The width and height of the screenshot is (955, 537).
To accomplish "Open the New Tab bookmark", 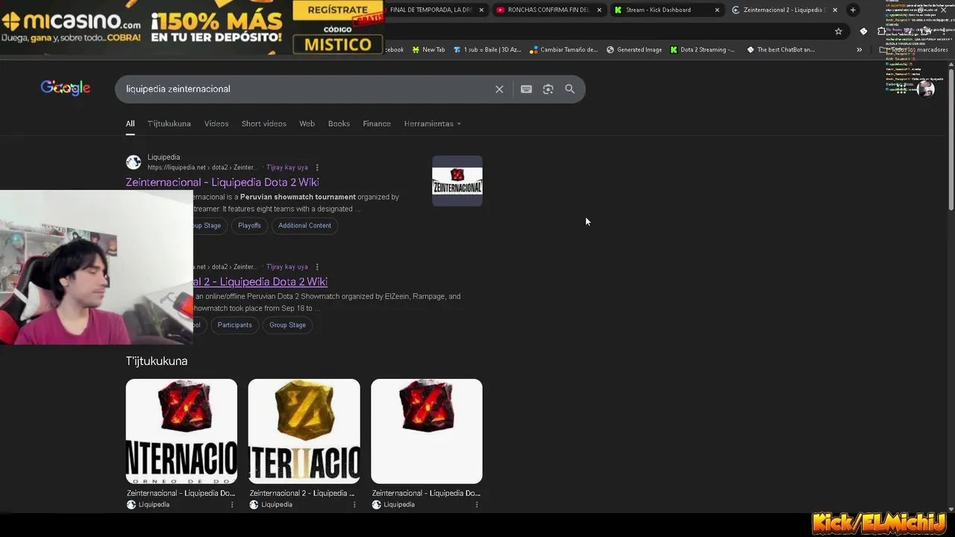I will [428, 50].
